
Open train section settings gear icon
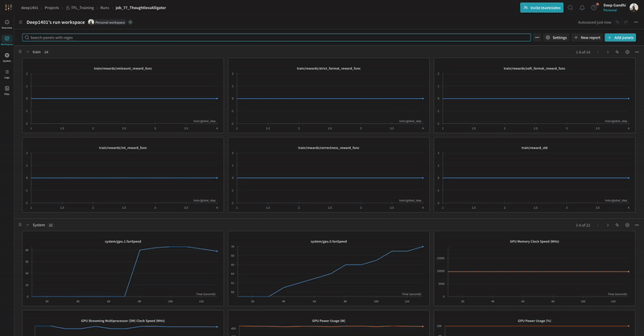[x=627, y=51]
